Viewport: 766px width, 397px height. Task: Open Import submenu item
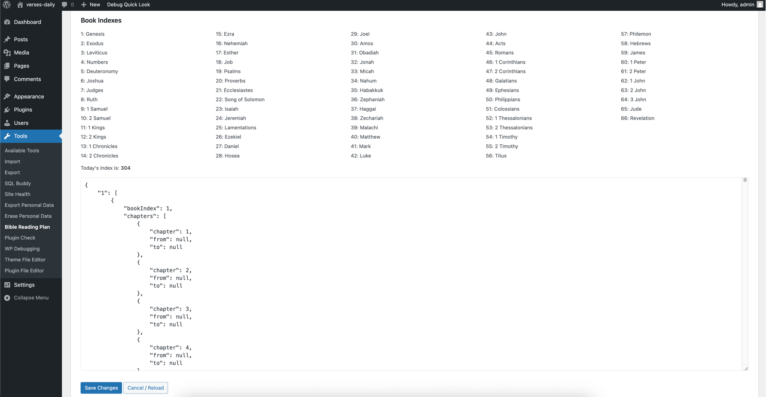tap(12, 162)
